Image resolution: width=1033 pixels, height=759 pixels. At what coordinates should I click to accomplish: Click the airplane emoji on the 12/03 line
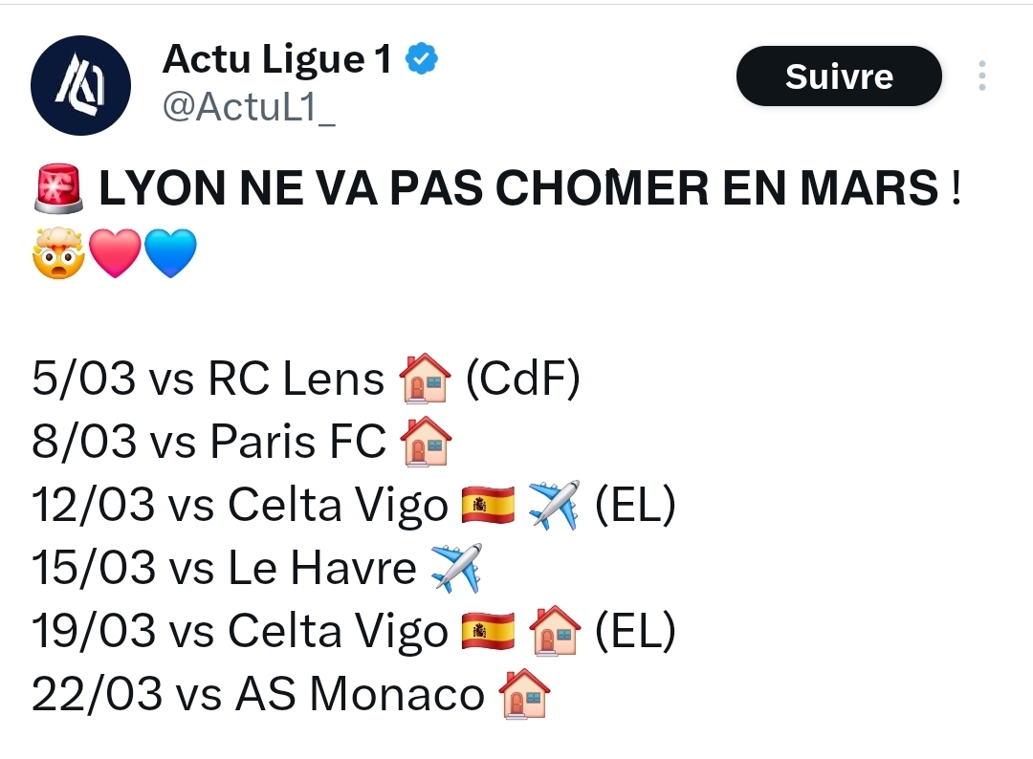coord(554,505)
